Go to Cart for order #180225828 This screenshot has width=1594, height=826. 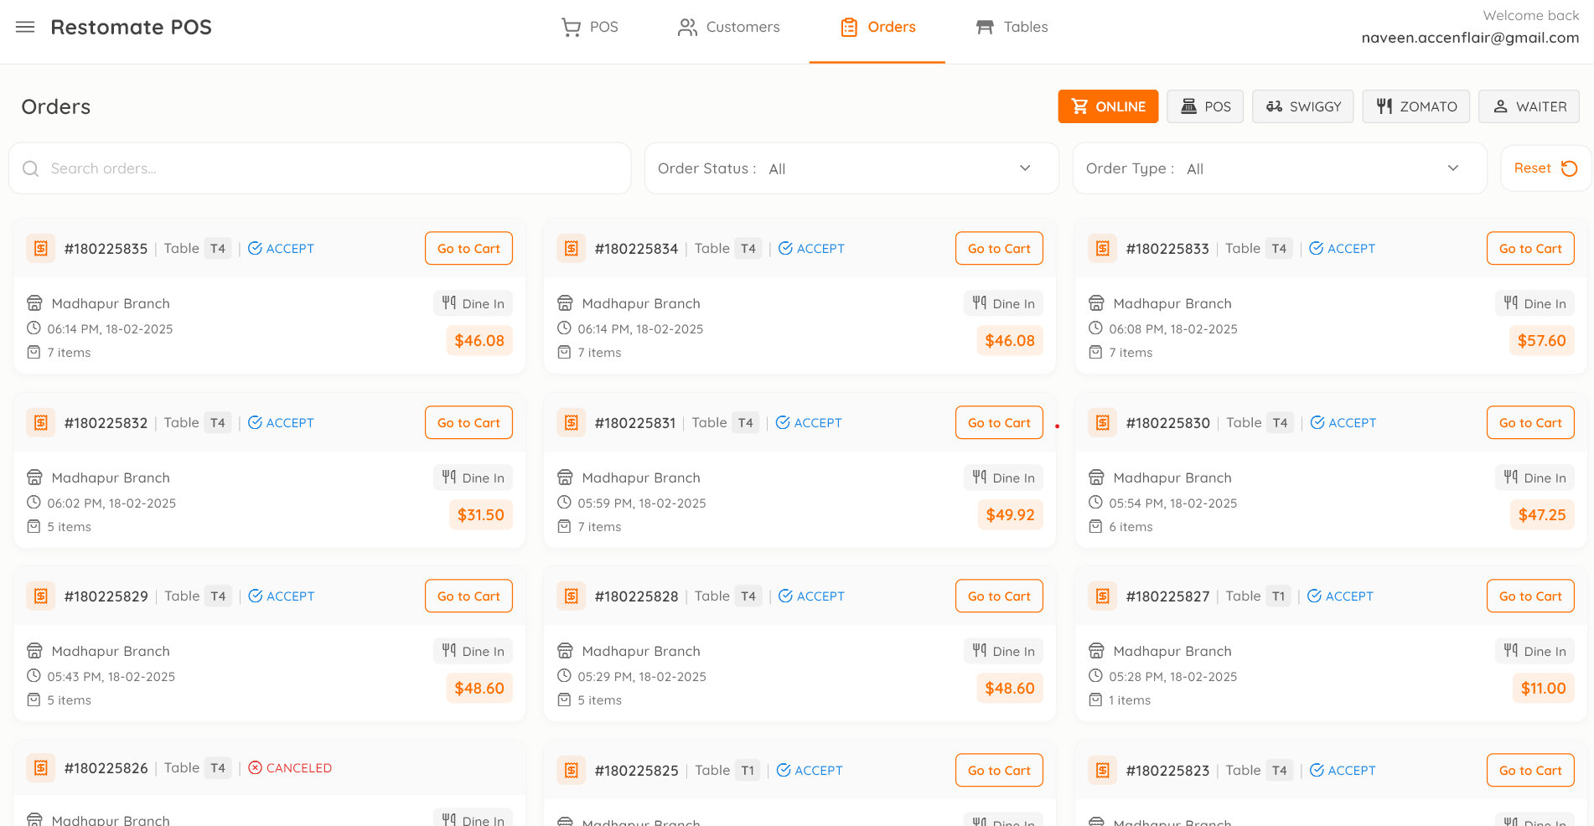[999, 596]
